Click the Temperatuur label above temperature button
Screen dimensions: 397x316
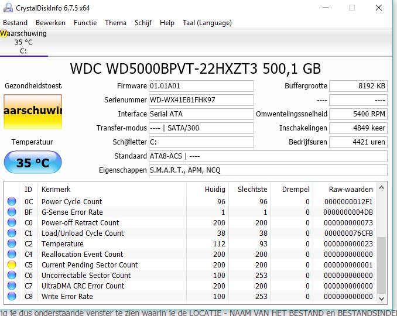tap(32, 142)
